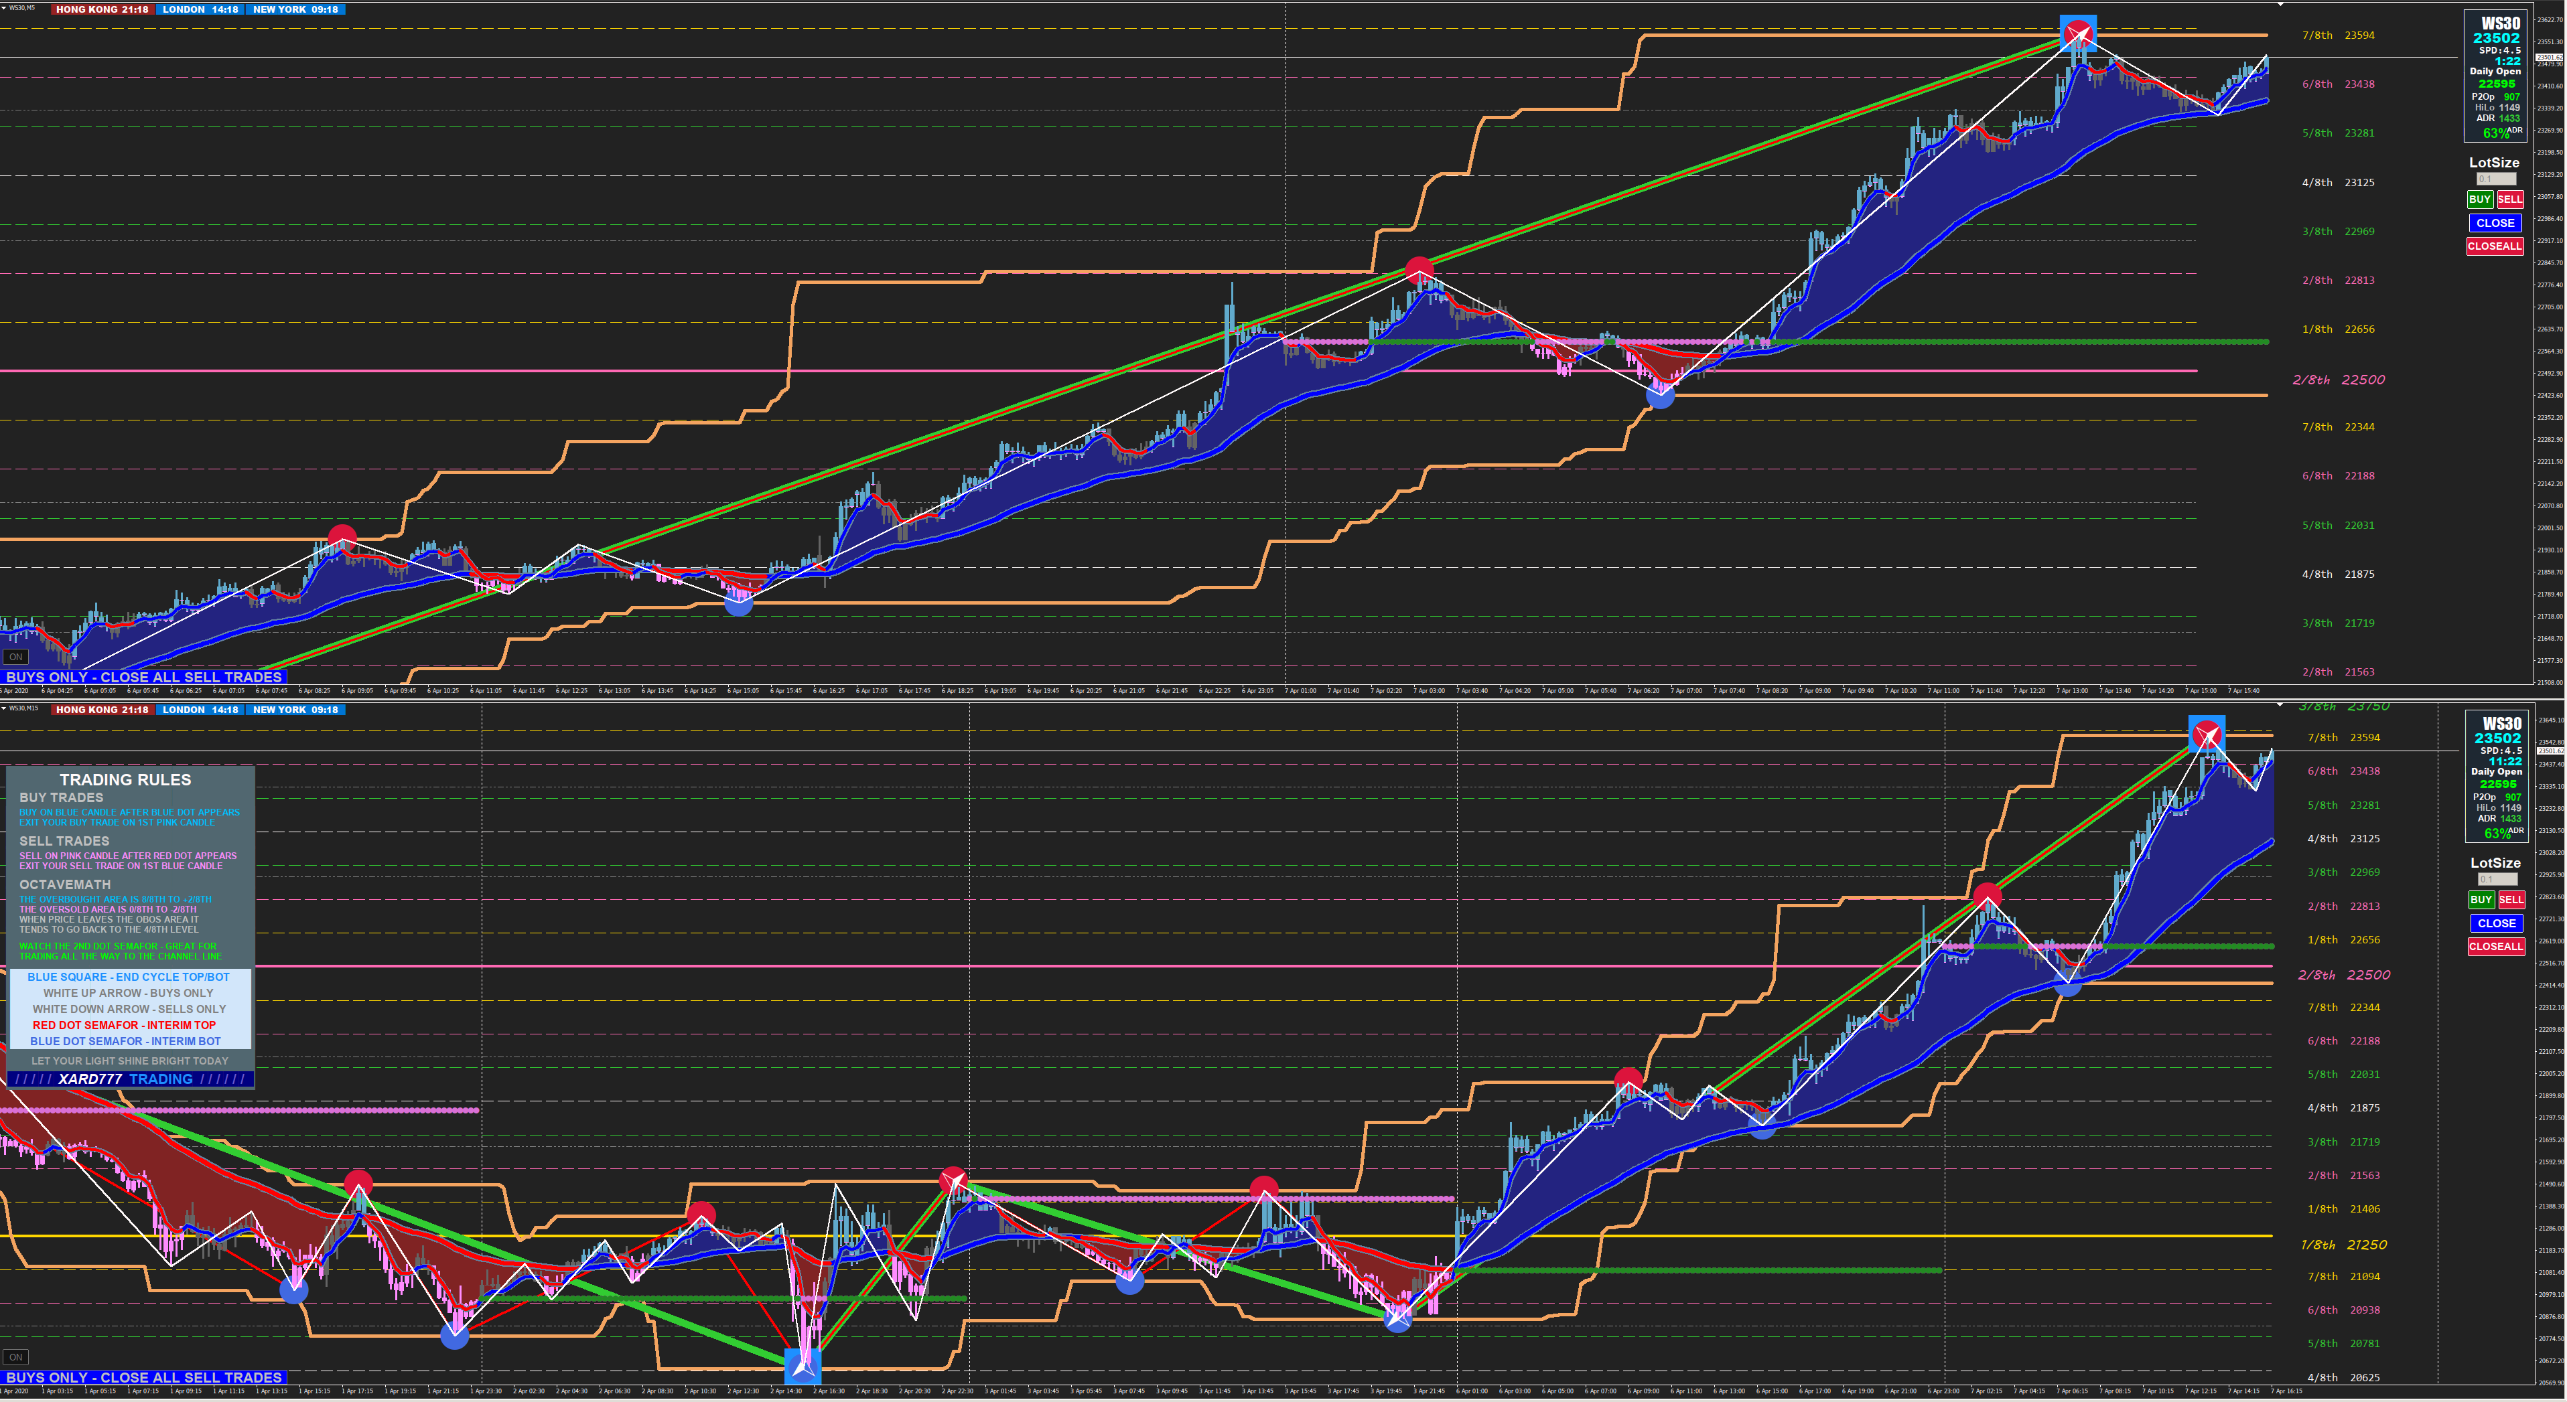
Task: Click red semafor dot near 2/8th 22813 in the top chart
Action: (1419, 269)
